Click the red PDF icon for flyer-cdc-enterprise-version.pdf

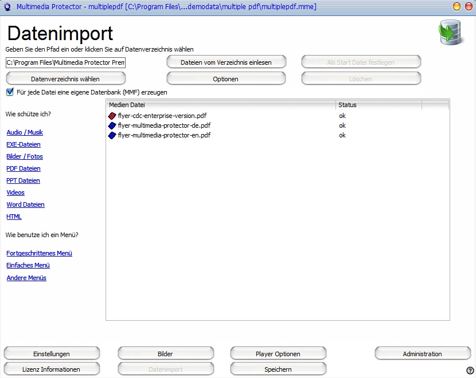pyautogui.click(x=112, y=116)
